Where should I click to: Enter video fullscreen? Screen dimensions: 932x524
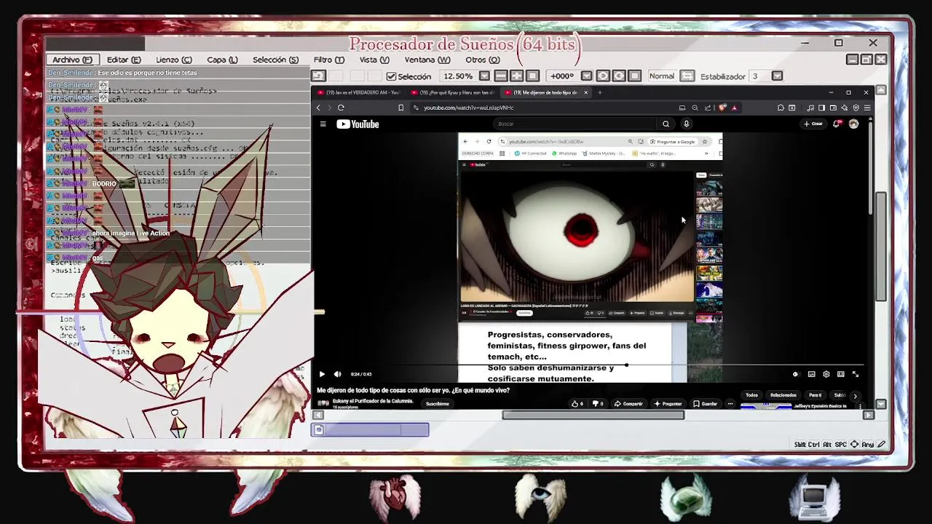click(856, 374)
